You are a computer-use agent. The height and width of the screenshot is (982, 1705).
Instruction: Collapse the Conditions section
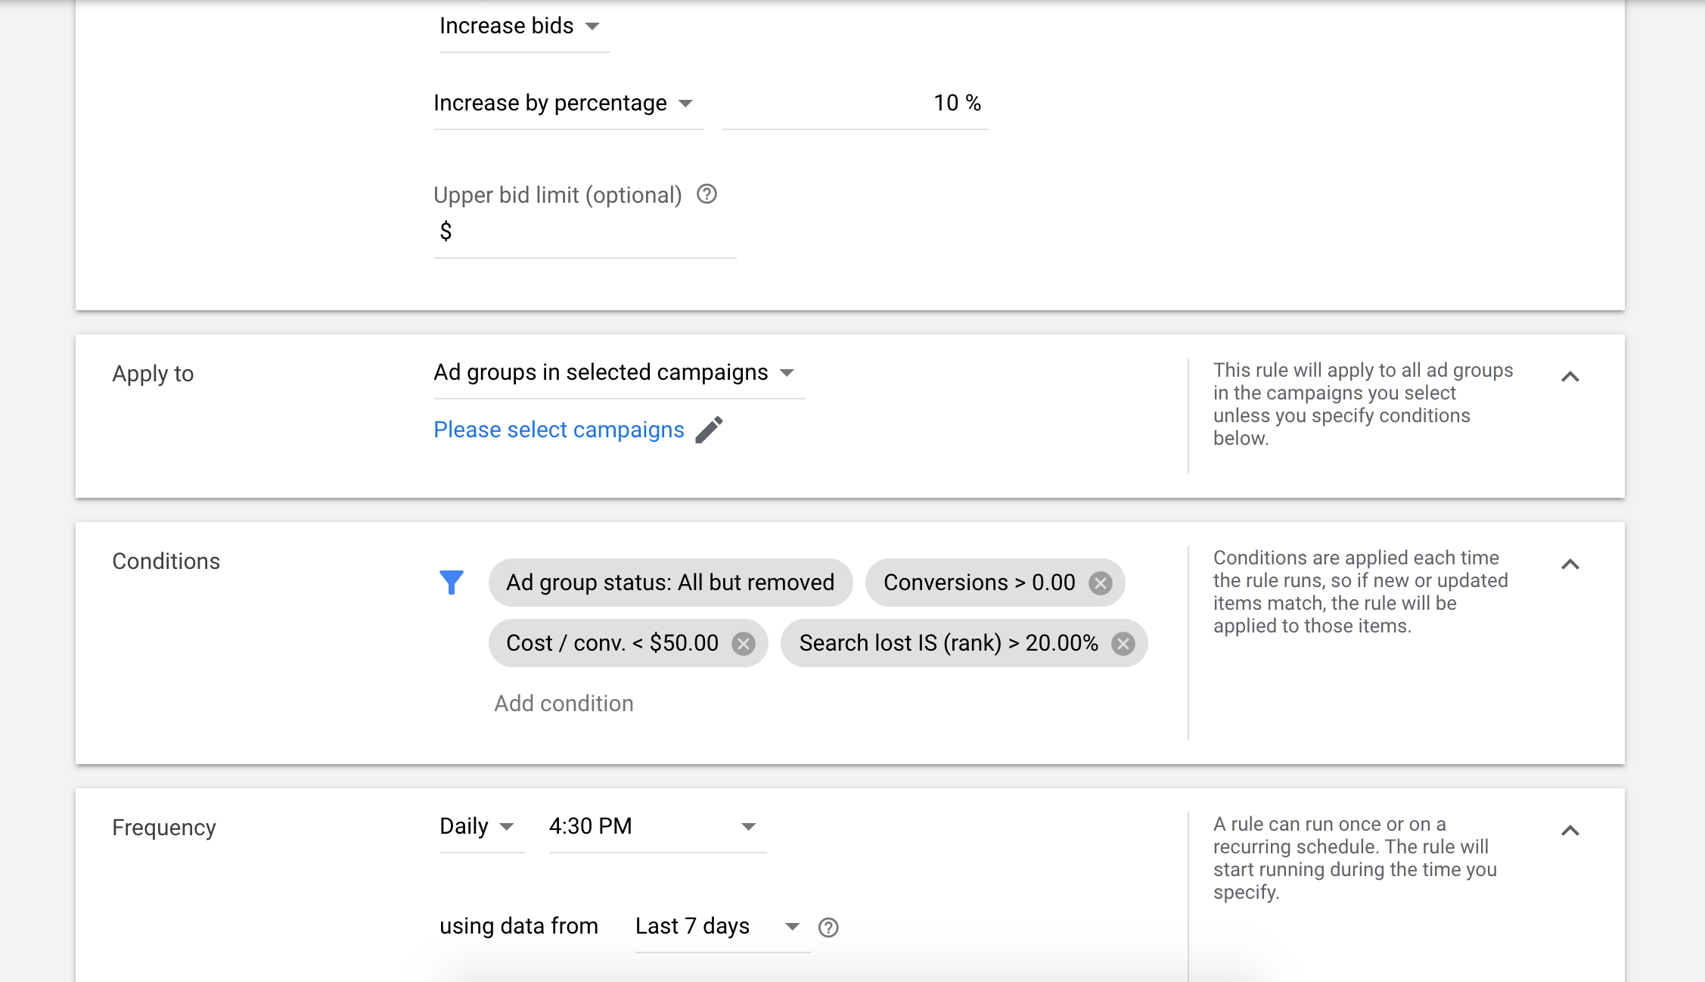click(1570, 564)
